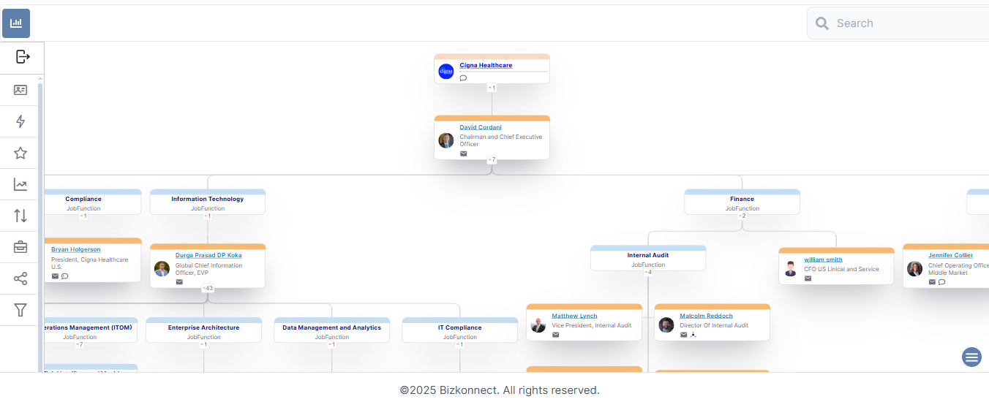Collapse Internal Audit's 4 members
Viewport: 989px width, 402px height.
click(648, 272)
